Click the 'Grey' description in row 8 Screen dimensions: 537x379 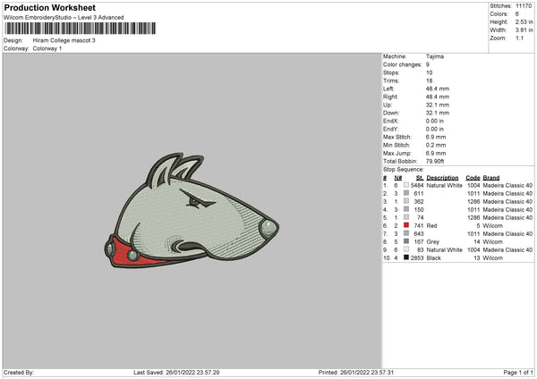click(x=432, y=242)
